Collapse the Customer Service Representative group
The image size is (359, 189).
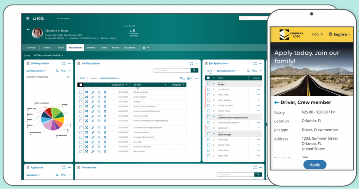(x=214, y=117)
